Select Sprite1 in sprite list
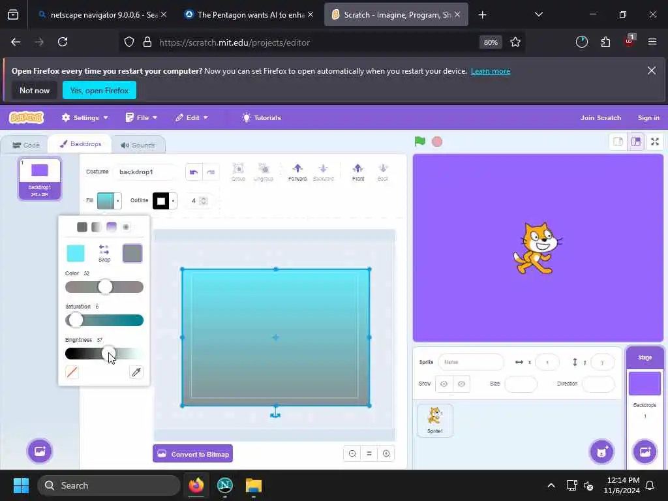668x501 pixels. click(435, 420)
